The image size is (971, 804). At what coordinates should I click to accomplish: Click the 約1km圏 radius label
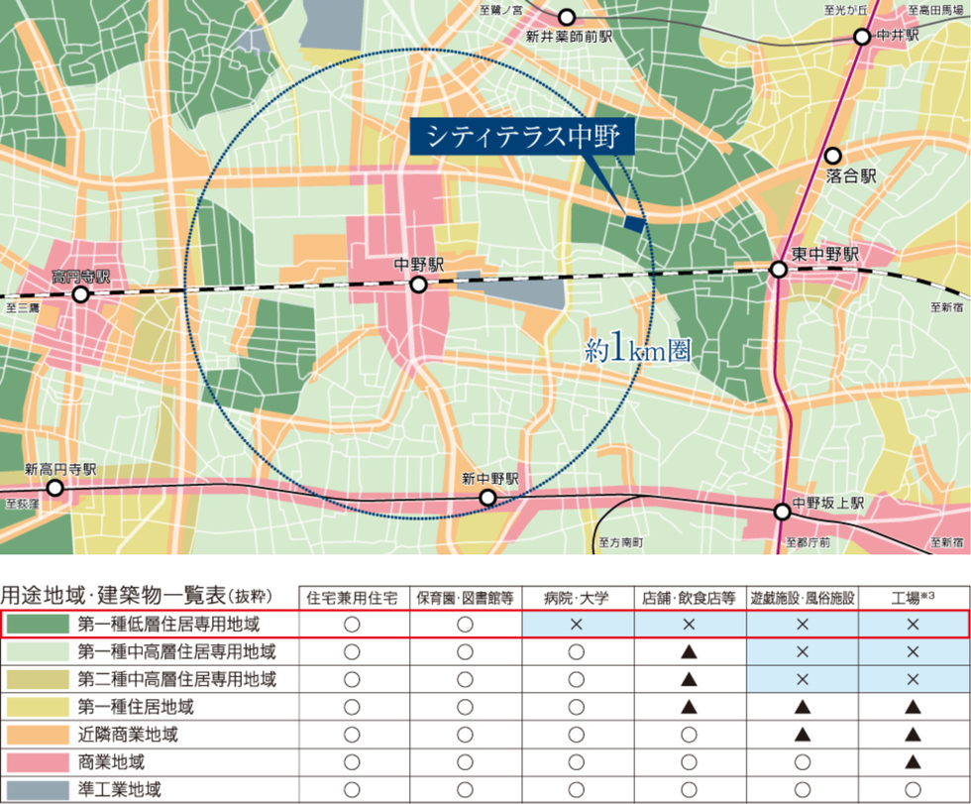point(637,351)
